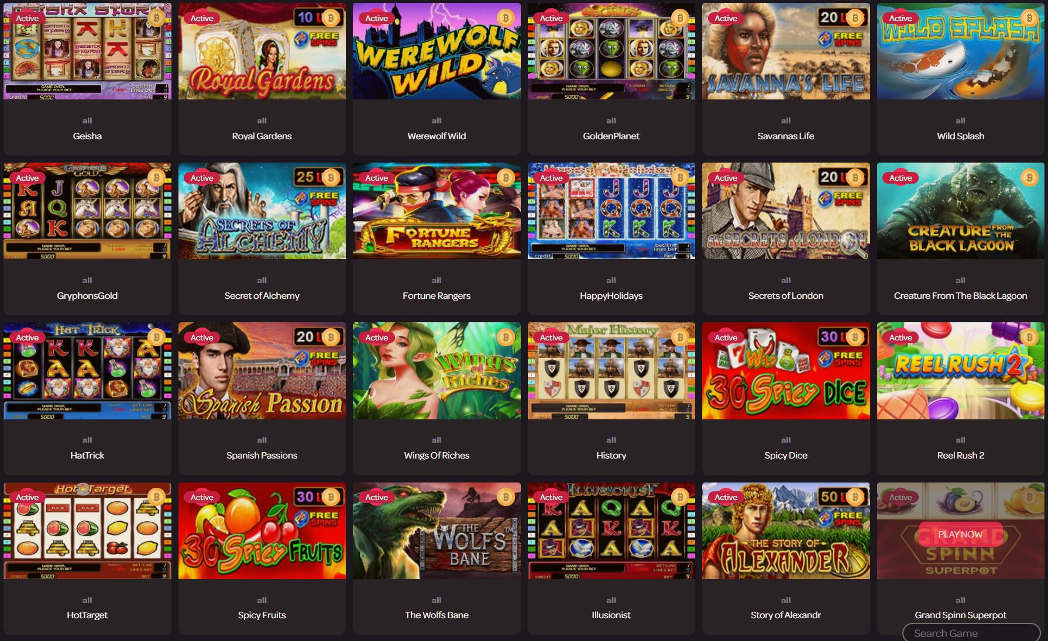Viewport: 1048px width, 641px height.
Task: Open the Illusionist game thumbnail
Action: pos(611,530)
